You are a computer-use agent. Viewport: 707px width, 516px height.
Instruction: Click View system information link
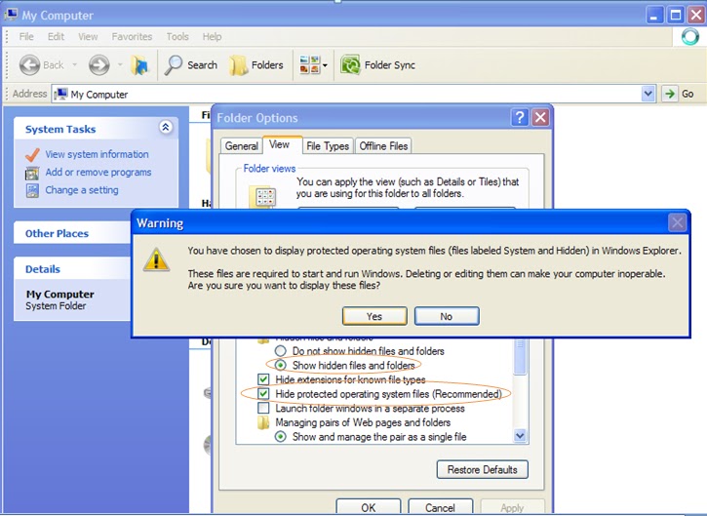pyautogui.click(x=97, y=154)
